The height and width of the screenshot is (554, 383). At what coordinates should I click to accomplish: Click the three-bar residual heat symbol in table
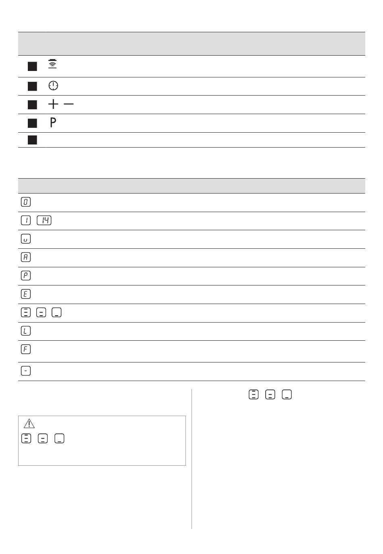point(26,312)
